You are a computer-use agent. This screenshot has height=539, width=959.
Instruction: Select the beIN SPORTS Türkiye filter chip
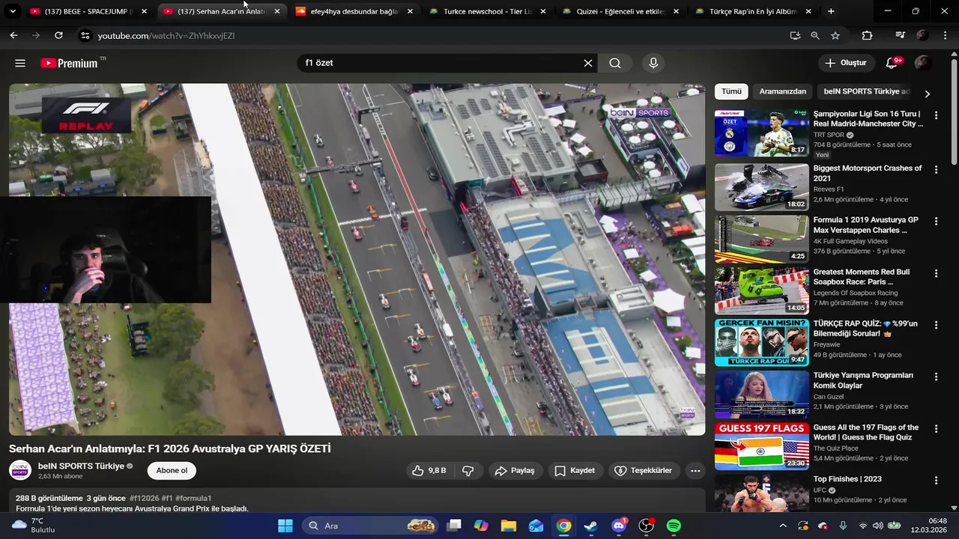(867, 91)
